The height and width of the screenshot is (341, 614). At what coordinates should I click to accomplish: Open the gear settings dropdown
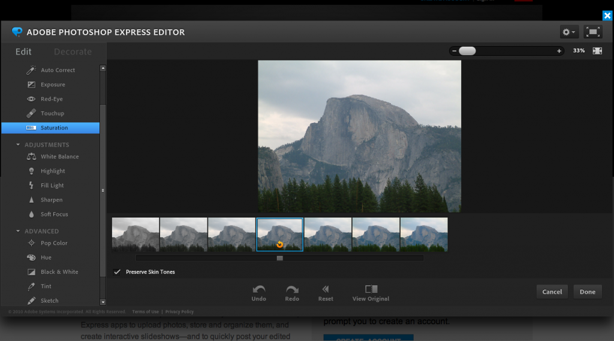pos(568,32)
